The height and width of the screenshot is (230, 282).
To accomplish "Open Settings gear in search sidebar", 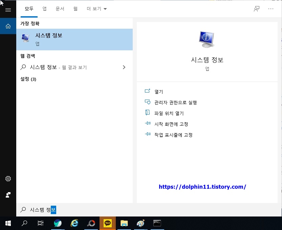I will pos(8,179).
